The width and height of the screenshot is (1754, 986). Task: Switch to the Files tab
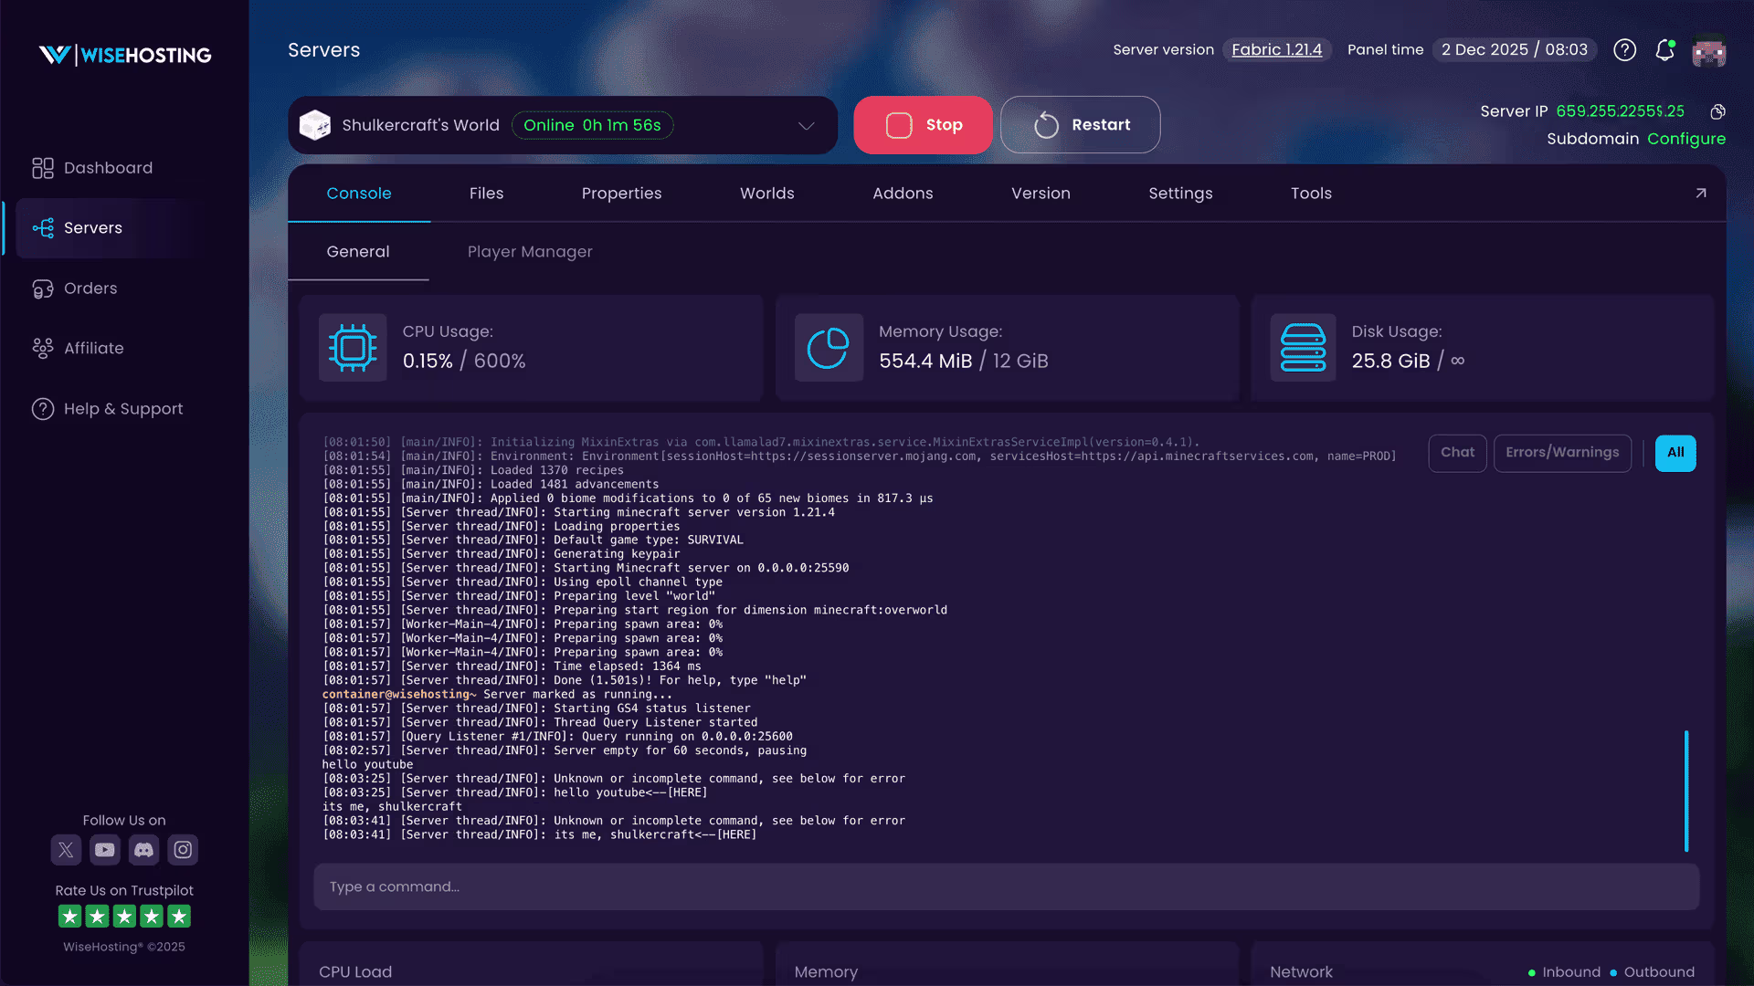487,194
